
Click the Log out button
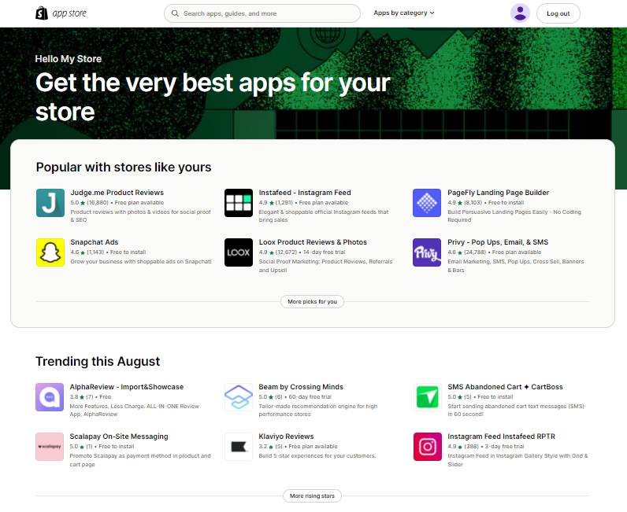coord(558,13)
